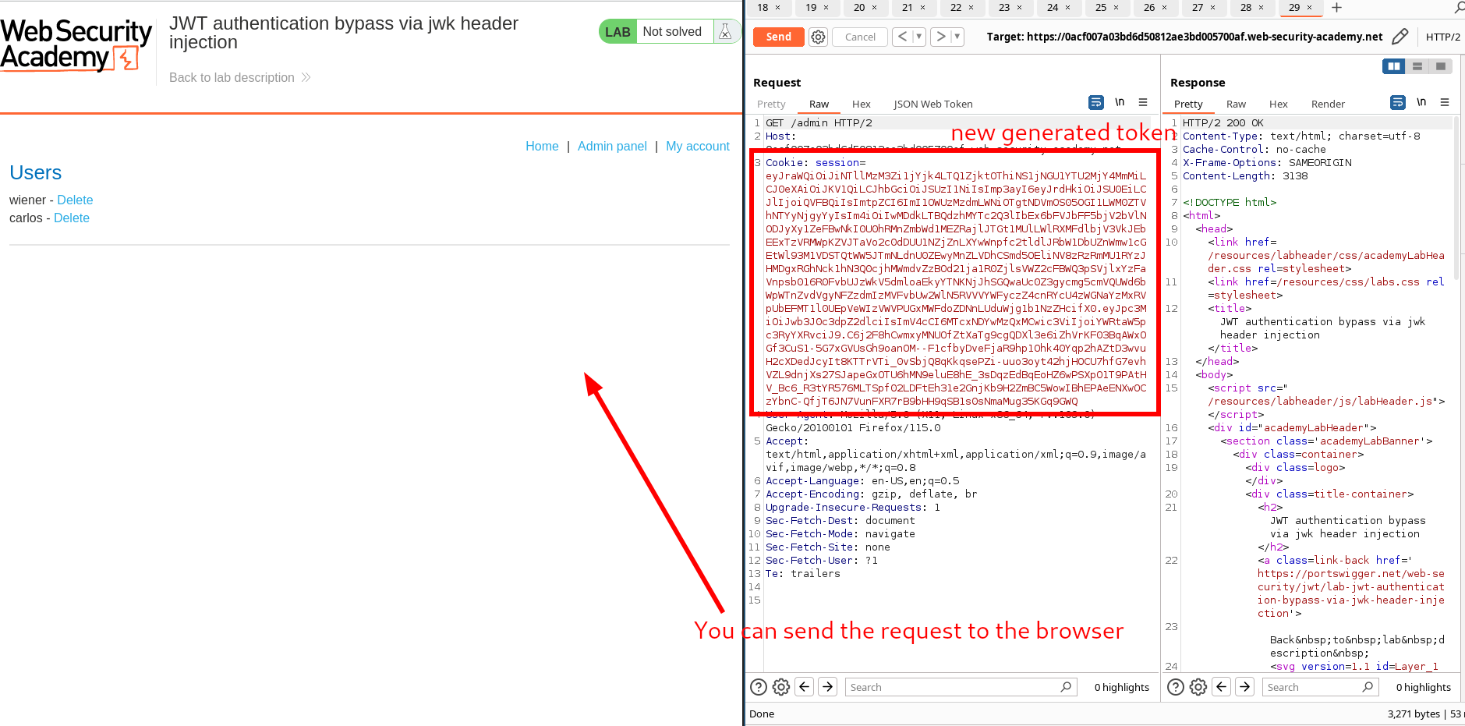This screenshot has height=726, width=1465.
Task: Switch to Repeater tab 19
Action: (811, 8)
